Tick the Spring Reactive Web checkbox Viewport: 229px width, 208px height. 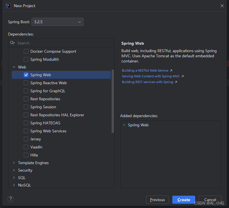[x=26, y=83]
